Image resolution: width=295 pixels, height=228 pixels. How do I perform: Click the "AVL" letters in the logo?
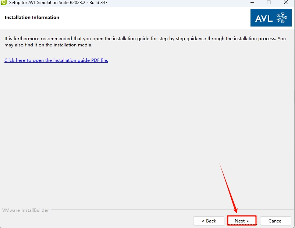[264, 18]
